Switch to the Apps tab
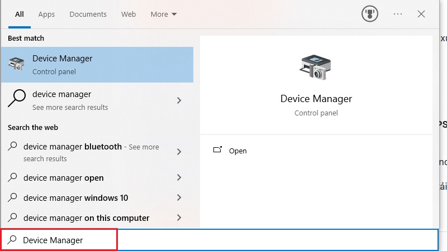Viewport: 447px width, 251px height. click(46, 15)
